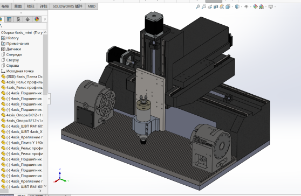Screen dimensions: 301x196
Task: Click the Датчики sensors folder icon
Action: (x=3, y=49)
